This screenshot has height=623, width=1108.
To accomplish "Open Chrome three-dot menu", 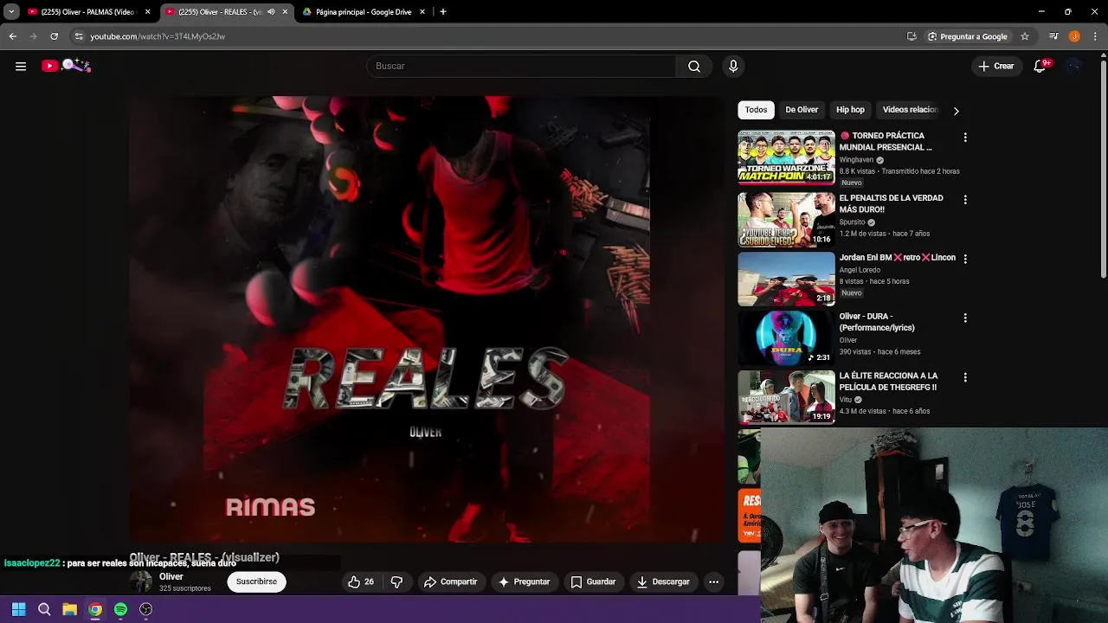I will click(1096, 36).
